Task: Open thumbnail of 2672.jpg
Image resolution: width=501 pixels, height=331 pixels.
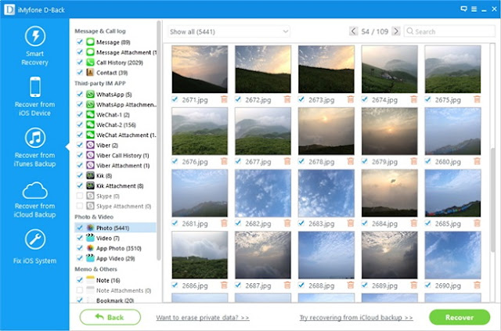Action: [263, 69]
